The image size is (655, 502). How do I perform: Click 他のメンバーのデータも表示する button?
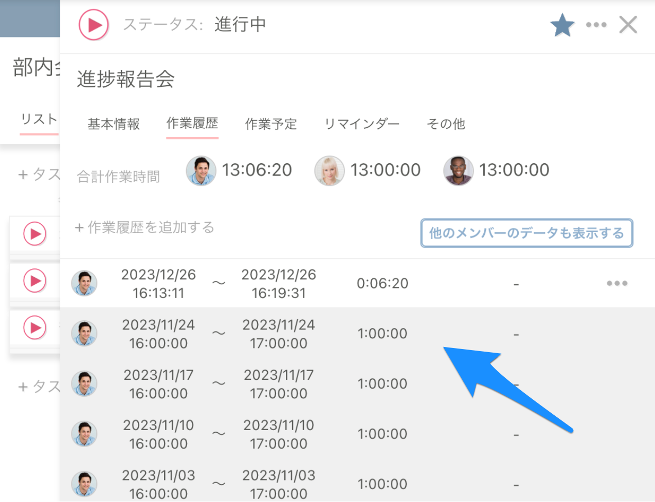pos(526,233)
